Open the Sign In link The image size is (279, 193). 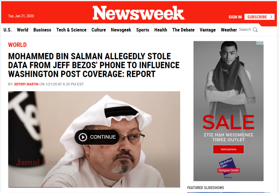pos(235,17)
